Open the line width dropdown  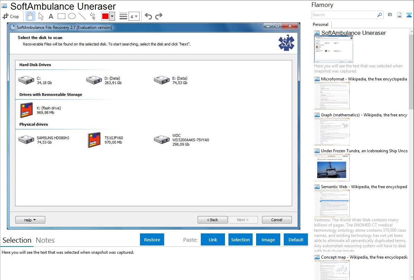(x=134, y=16)
